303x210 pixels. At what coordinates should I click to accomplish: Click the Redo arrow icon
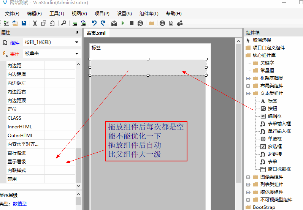(x=103, y=23)
